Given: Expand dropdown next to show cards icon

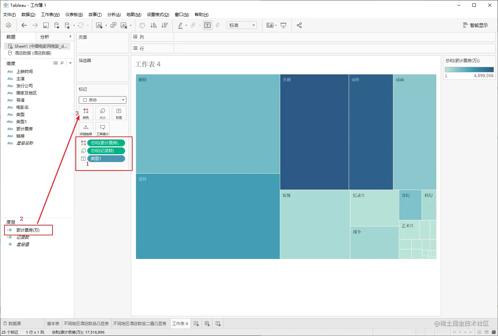Looking at the screenshot, I should pyautogui.click(x=276, y=26).
